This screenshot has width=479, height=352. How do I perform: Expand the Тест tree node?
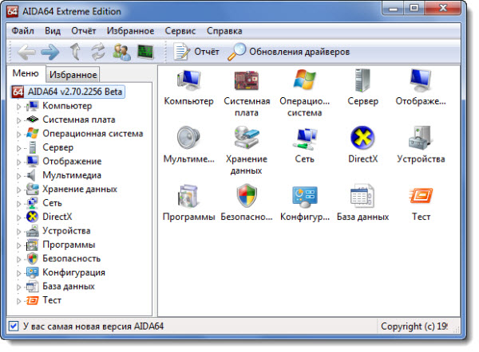coord(19,301)
